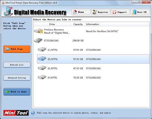Click the Refresh List button

(17, 65)
